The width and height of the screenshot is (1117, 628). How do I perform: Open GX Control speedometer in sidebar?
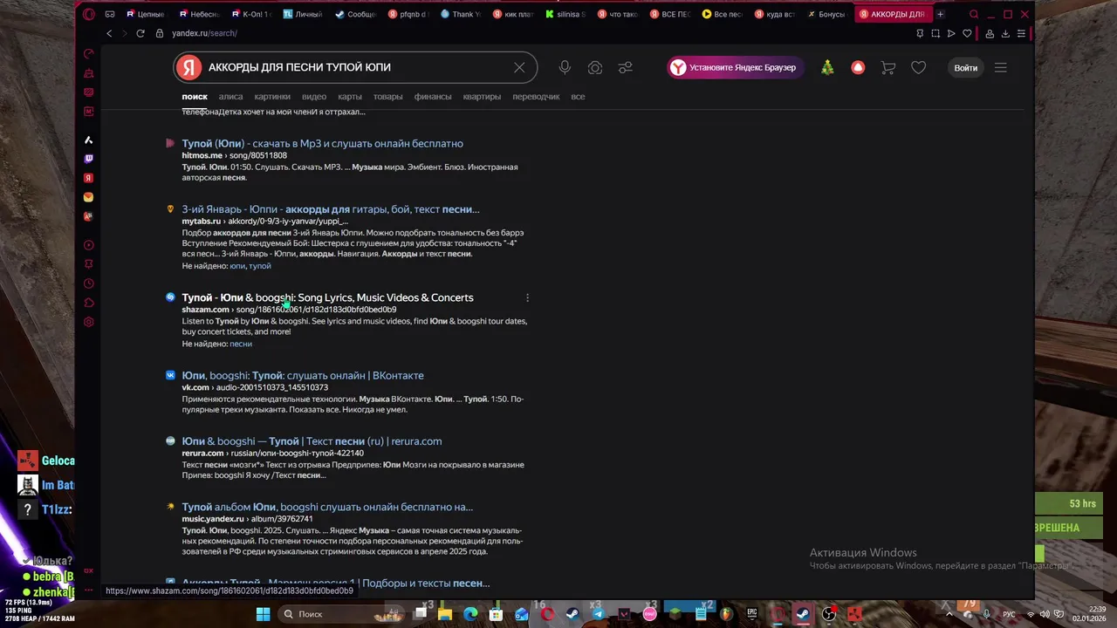88,53
